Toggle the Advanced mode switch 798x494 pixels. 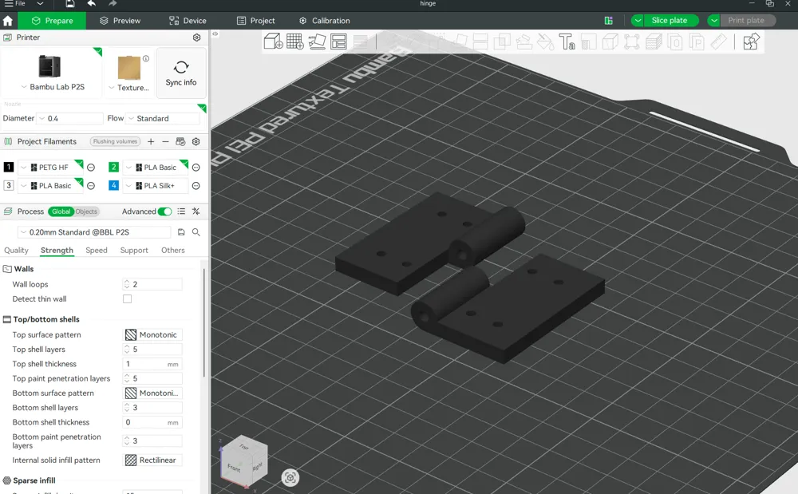coord(164,211)
